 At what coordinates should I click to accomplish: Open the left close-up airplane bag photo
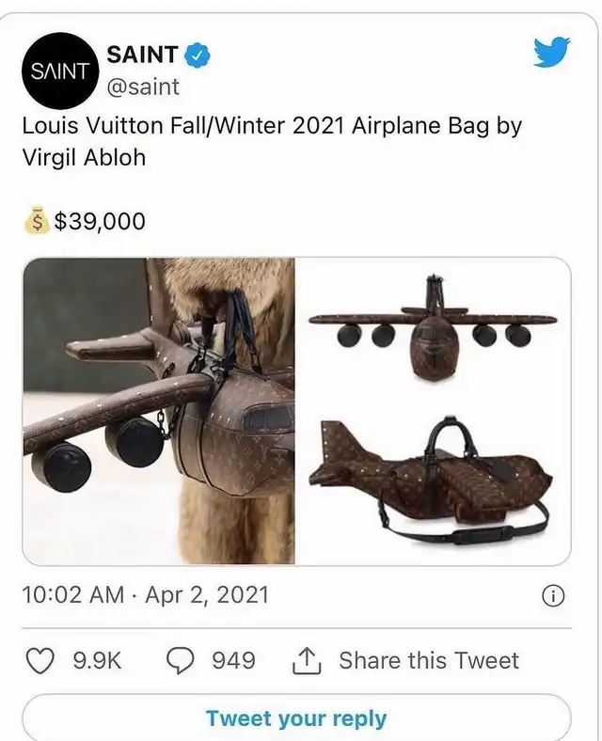159,411
